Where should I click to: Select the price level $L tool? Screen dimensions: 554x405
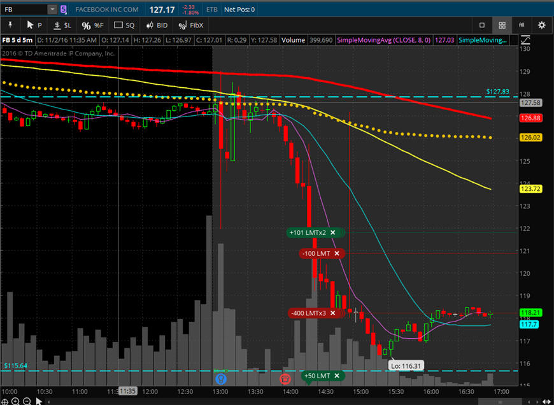click(x=62, y=25)
